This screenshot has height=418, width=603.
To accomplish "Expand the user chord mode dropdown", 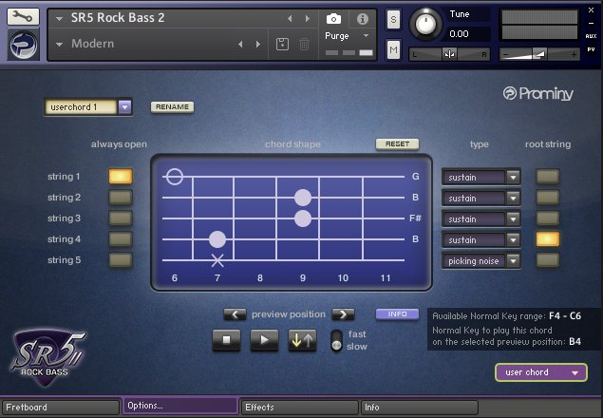I will tap(539, 373).
